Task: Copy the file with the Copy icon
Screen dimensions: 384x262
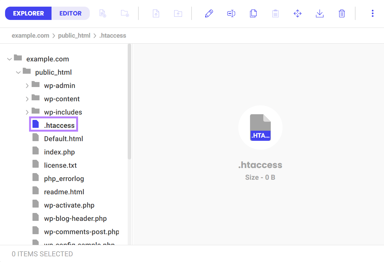Action: [x=253, y=13]
